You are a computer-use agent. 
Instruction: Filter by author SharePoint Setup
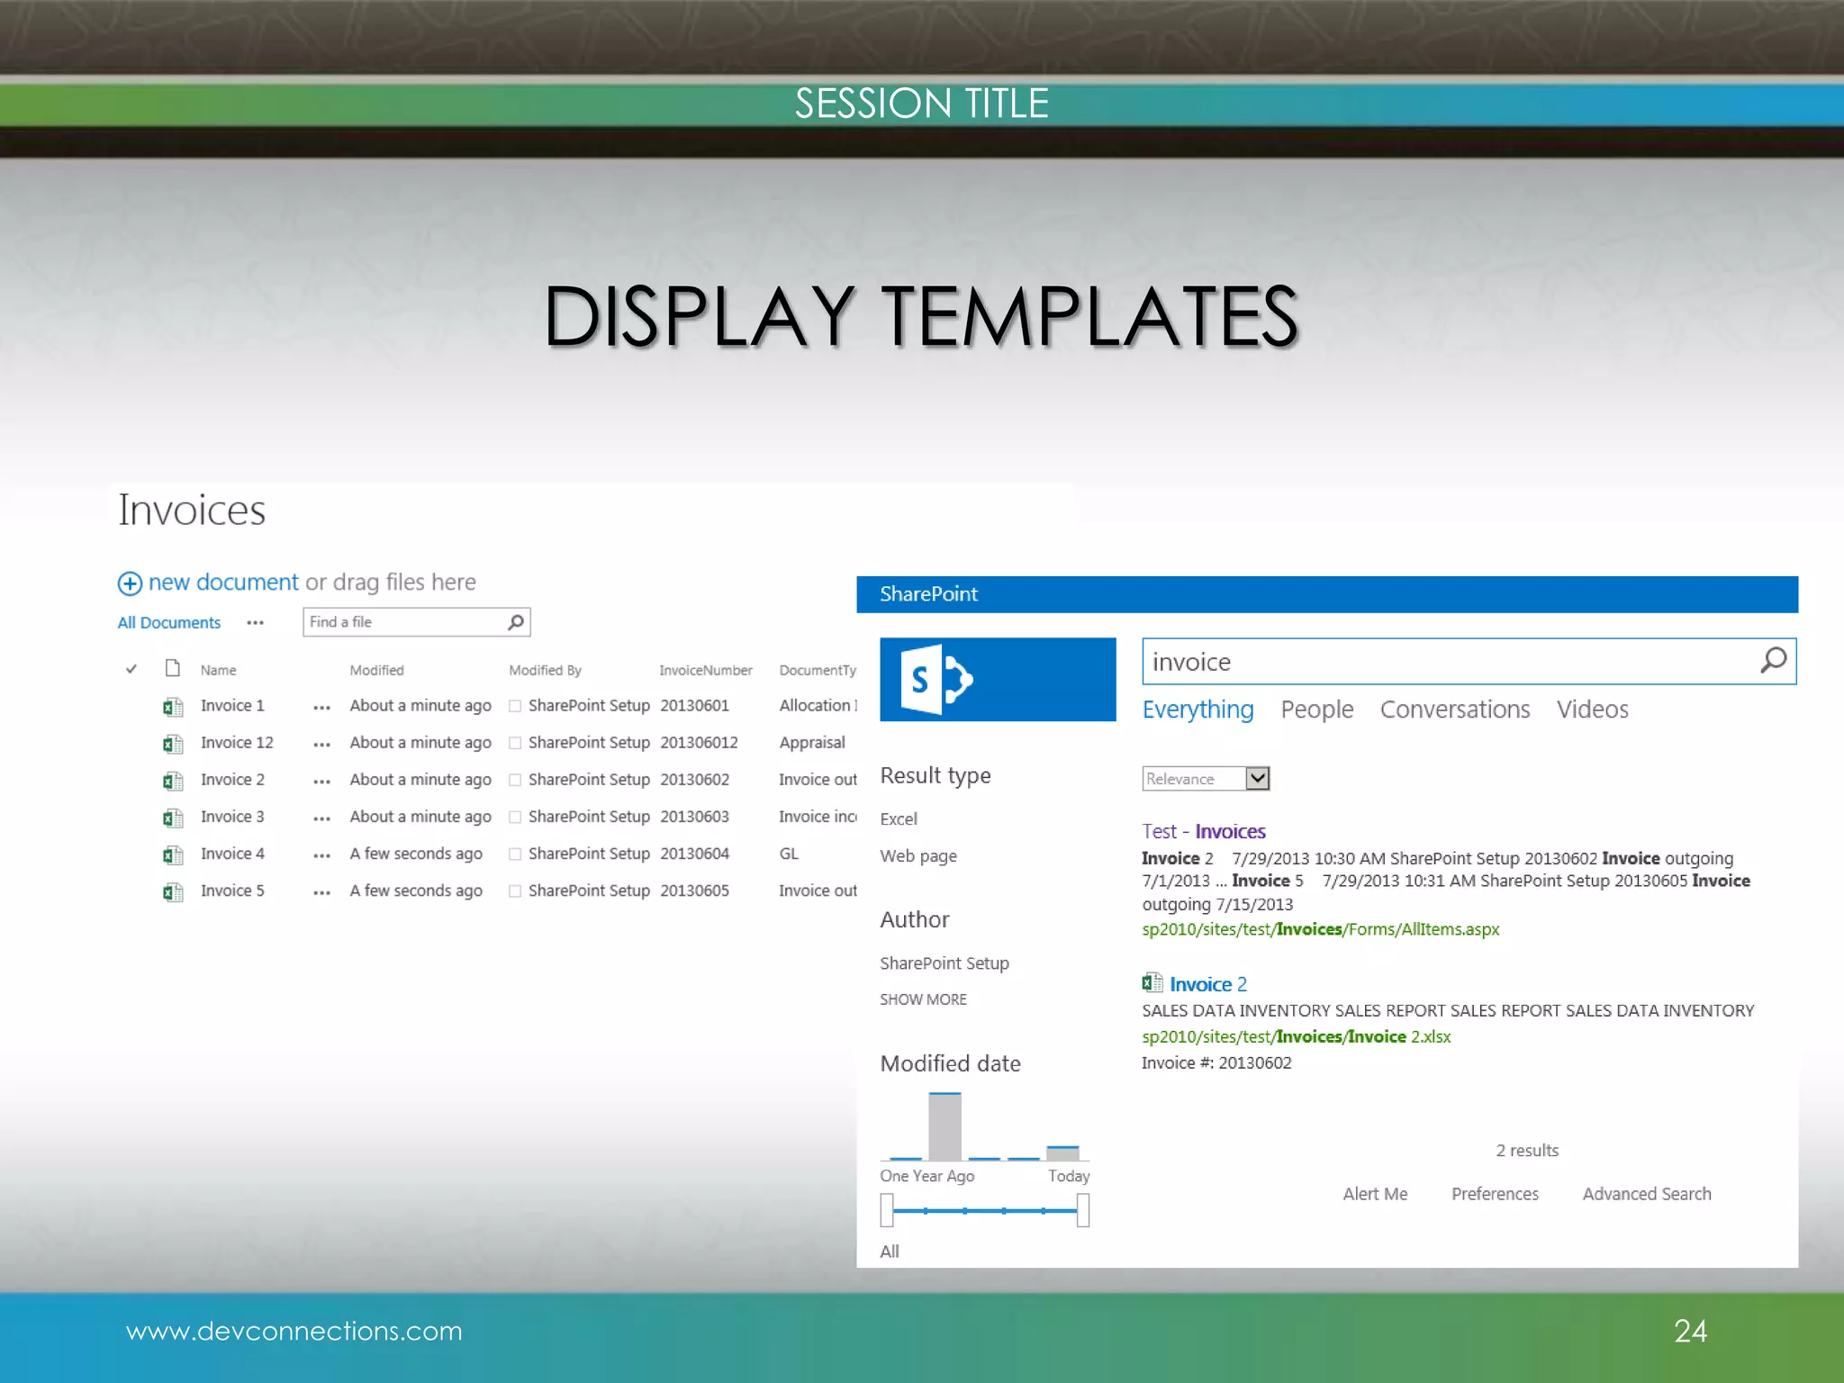[x=945, y=963]
